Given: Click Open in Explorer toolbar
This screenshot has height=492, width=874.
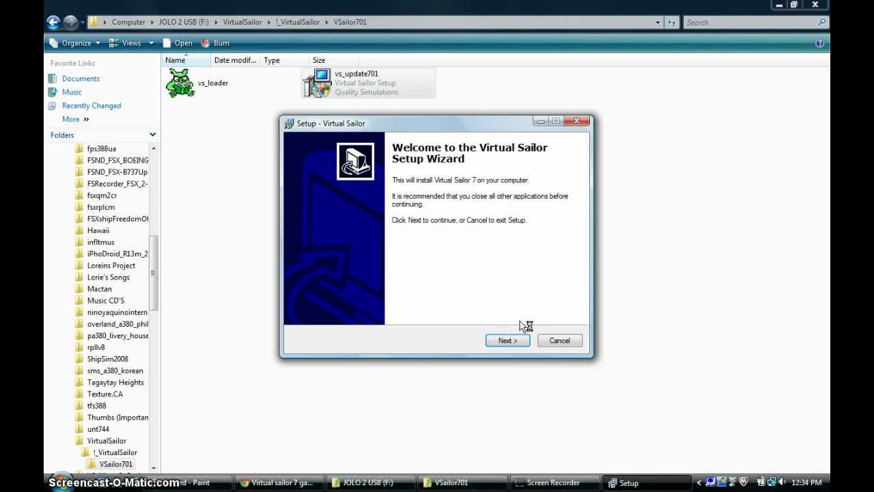Looking at the screenshot, I should pos(178,43).
